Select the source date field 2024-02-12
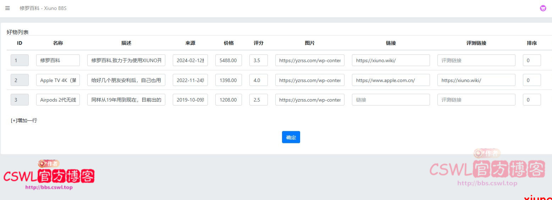Image resolution: width=552 pixels, height=200 pixels. 190,61
